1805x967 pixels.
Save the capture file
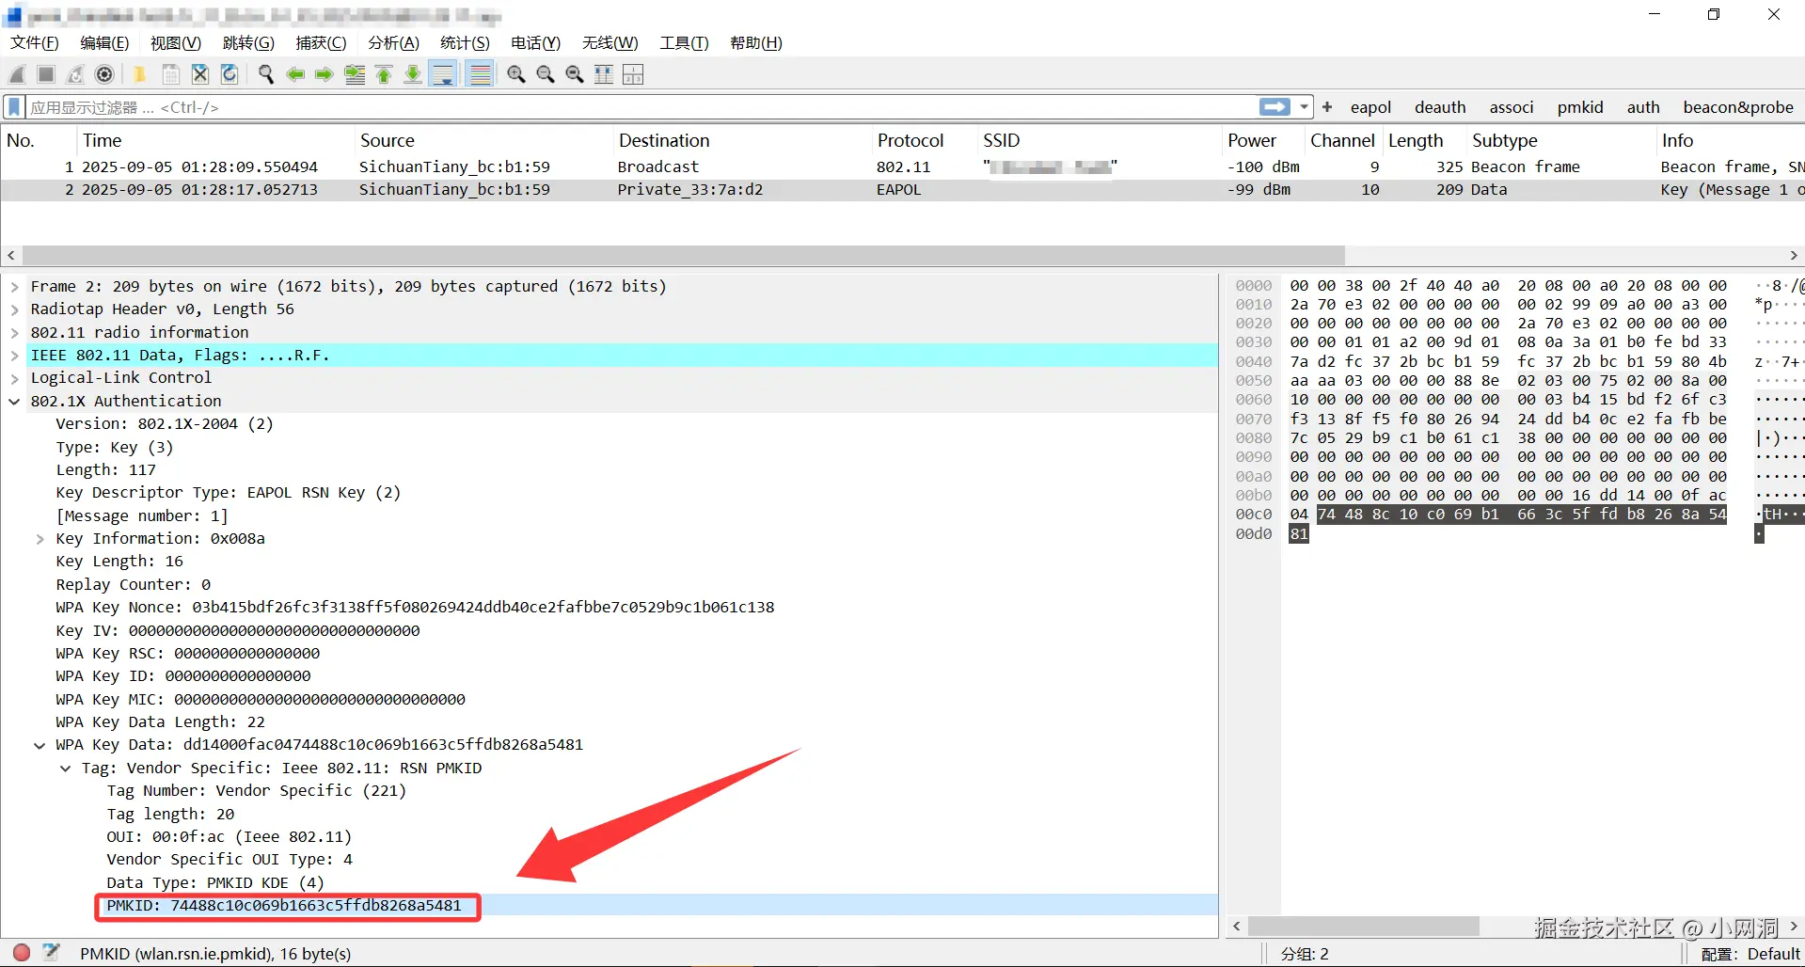tap(170, 74)
